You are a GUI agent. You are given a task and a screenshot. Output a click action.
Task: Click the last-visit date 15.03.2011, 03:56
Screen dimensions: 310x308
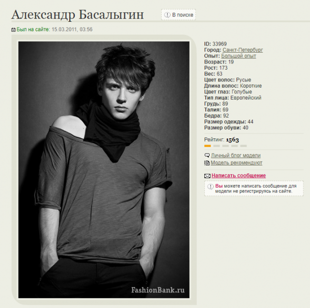[x=72, y=29]
